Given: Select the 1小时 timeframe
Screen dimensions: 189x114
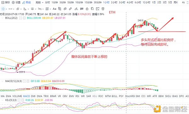Looking at the screenshot, I should [106, 3].
